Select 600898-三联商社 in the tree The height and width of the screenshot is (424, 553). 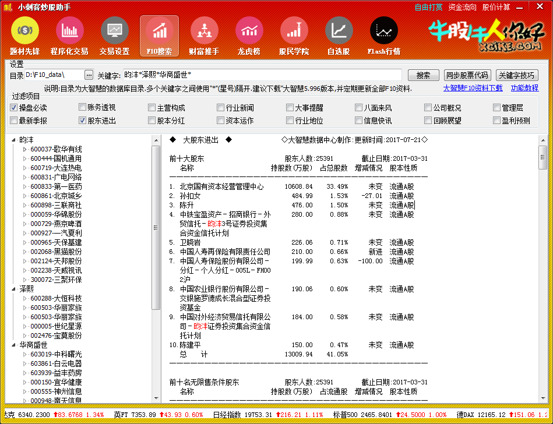[56, 206]
